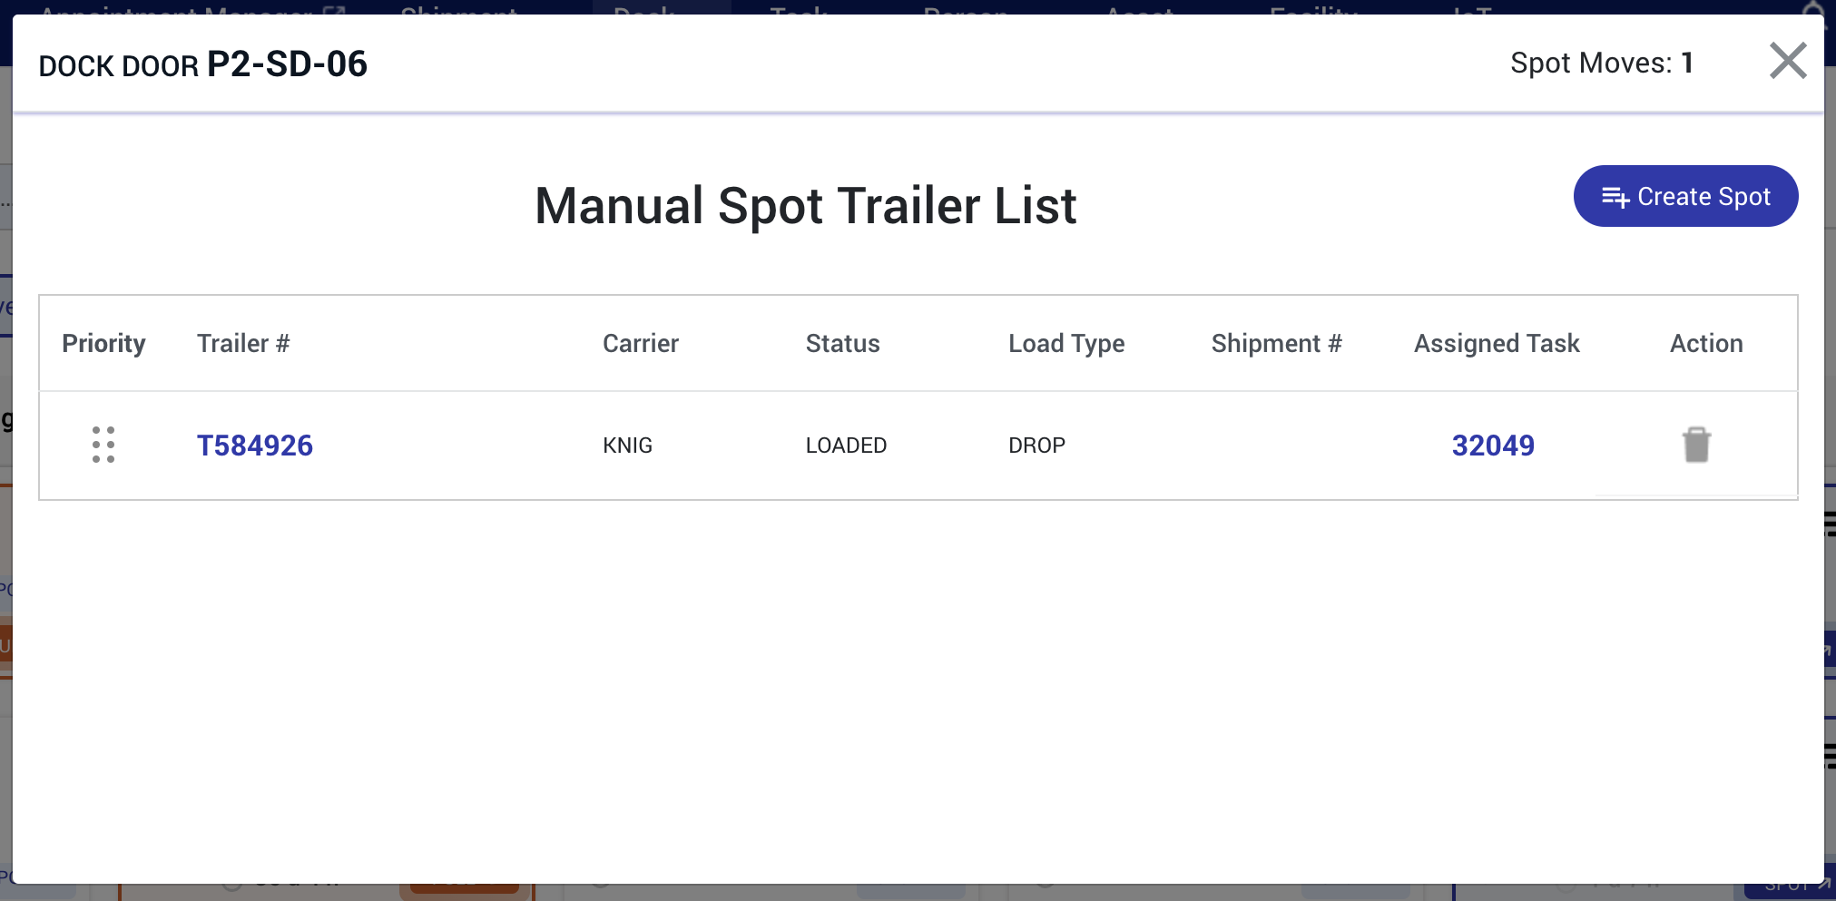Click the drag handle dots for trailer T584926
Image resolution: width=1836 pixels, height=901 pixels.
click(103, 445)
